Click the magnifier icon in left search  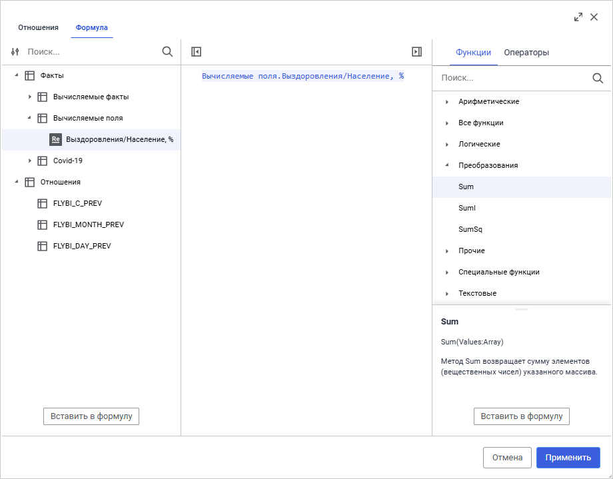167,51
